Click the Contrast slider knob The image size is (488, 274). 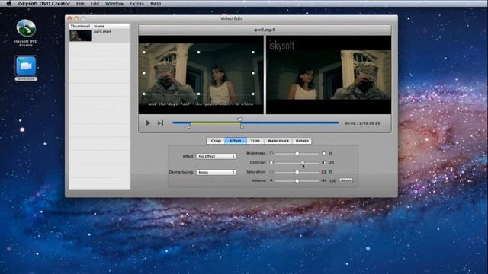pyautogui.click(x=303, y=162)
